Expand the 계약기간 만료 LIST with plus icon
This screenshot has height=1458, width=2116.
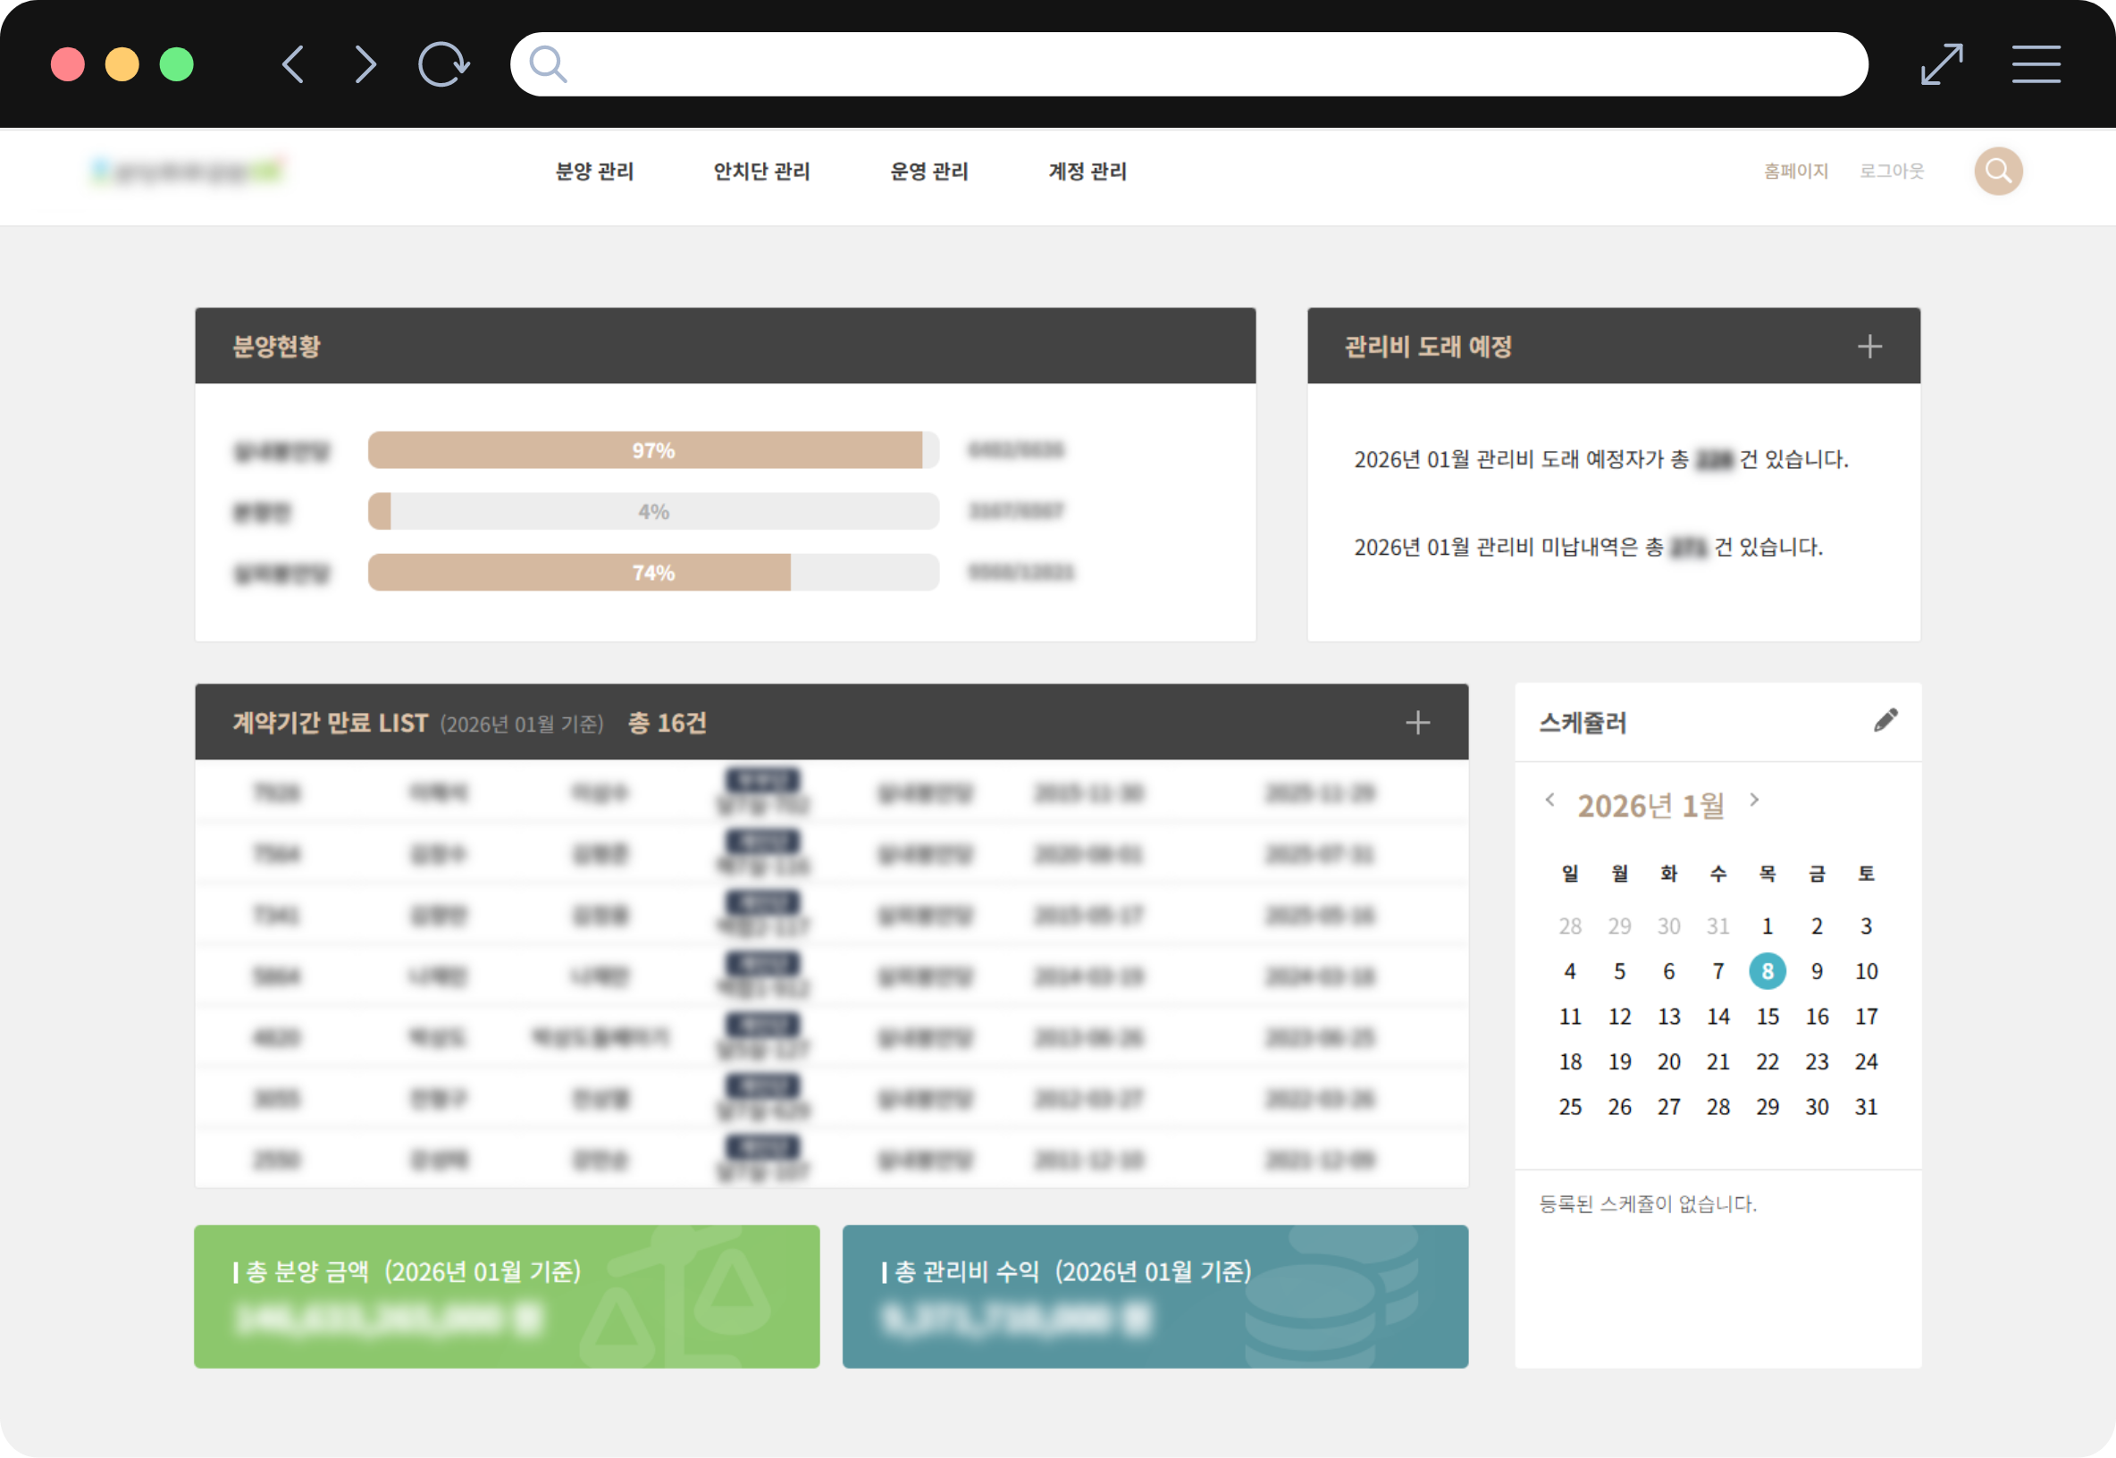[x=1418, y=722]
